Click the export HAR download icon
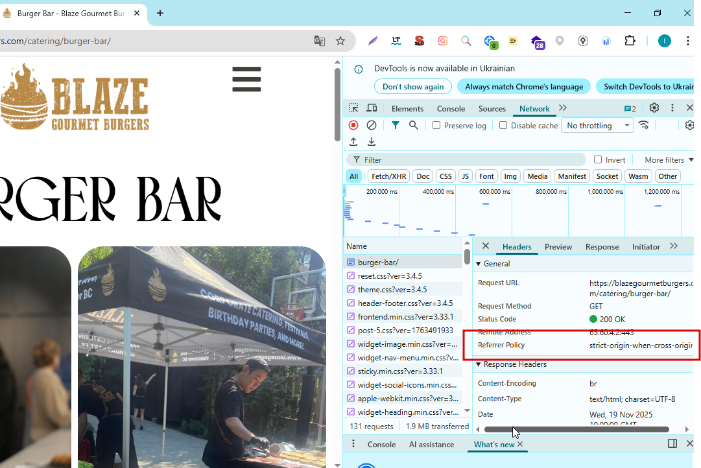This screenshot has width=701, height=468. click(372, 142)
